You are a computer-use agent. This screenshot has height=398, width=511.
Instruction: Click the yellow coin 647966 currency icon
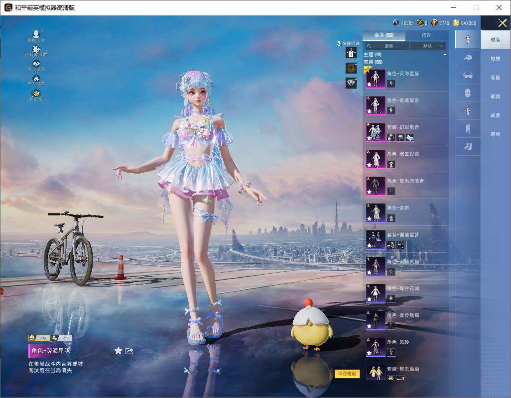456,23
